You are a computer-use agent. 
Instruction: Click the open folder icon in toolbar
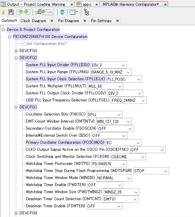point(3,12)
